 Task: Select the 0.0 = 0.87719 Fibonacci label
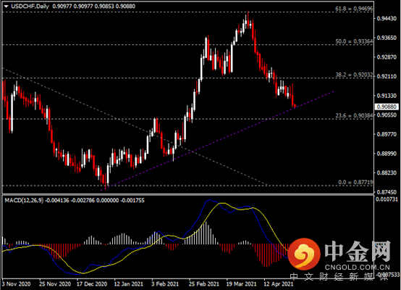(355, 183)
